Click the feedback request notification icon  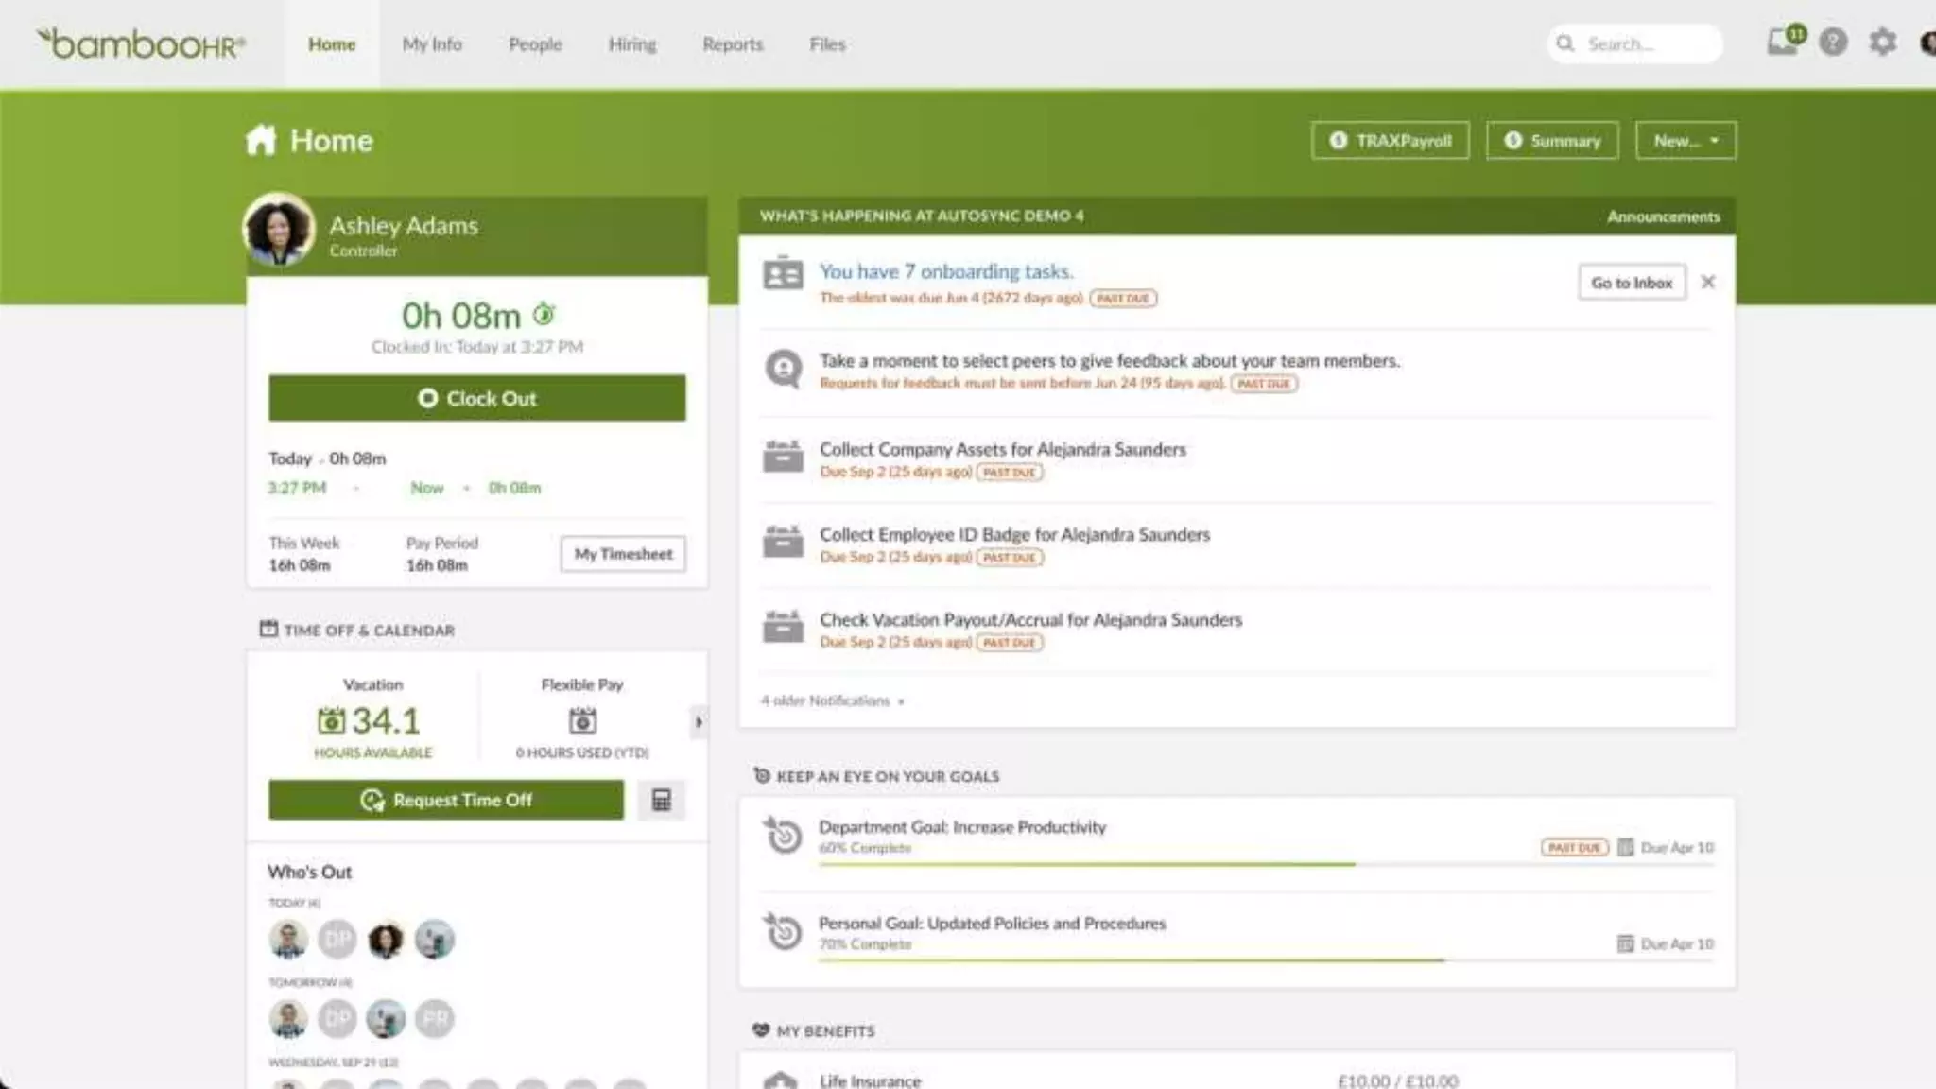tap(783, 369)
